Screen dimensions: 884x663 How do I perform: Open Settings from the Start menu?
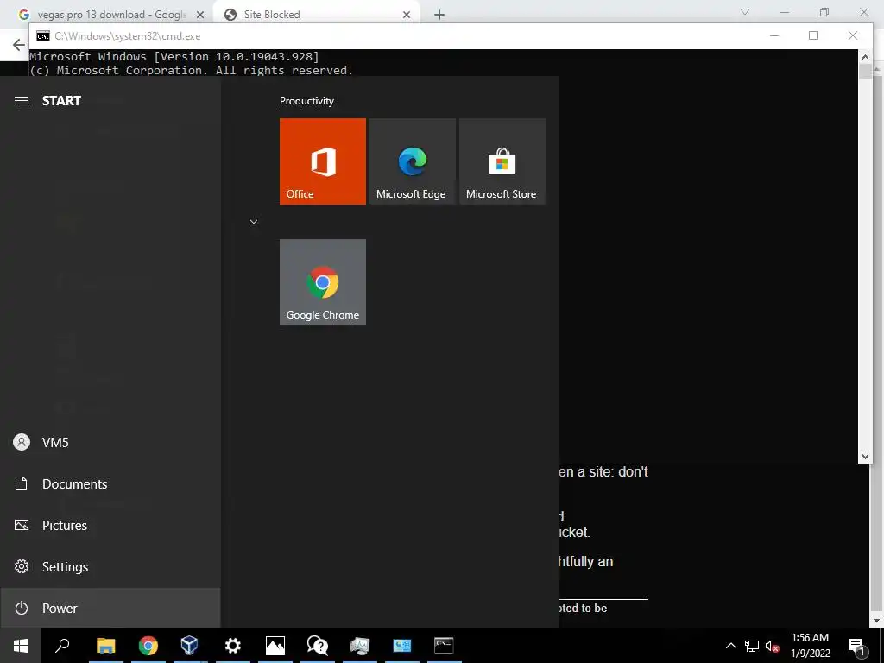click(110, 566)
